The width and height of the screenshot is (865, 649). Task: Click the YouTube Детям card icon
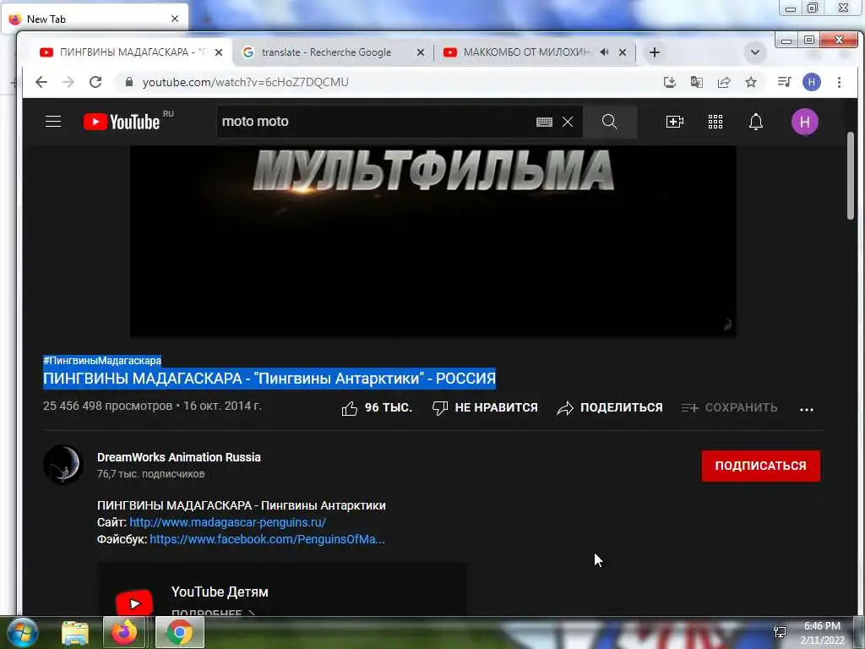click(x=134, y=603)
